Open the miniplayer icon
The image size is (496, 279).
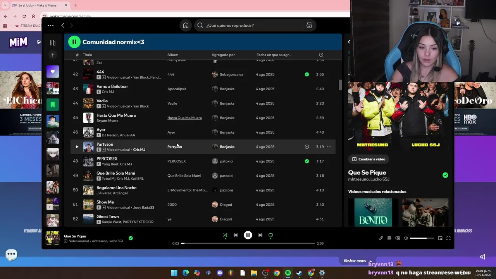(440, 238)
